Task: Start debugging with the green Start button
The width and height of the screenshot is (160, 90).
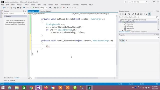Action: point(35,8)
